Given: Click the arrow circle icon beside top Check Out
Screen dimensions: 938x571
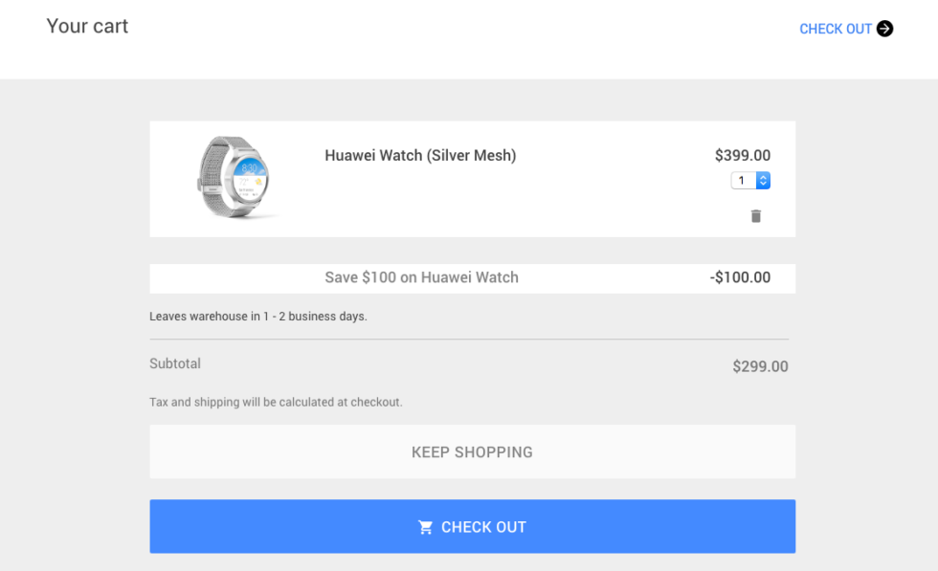Looking at the screenshot, I should point(885,29).
